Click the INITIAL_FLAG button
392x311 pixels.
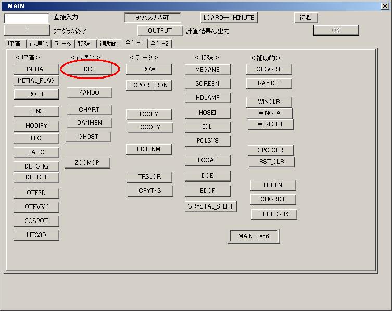tap(36, 81)
